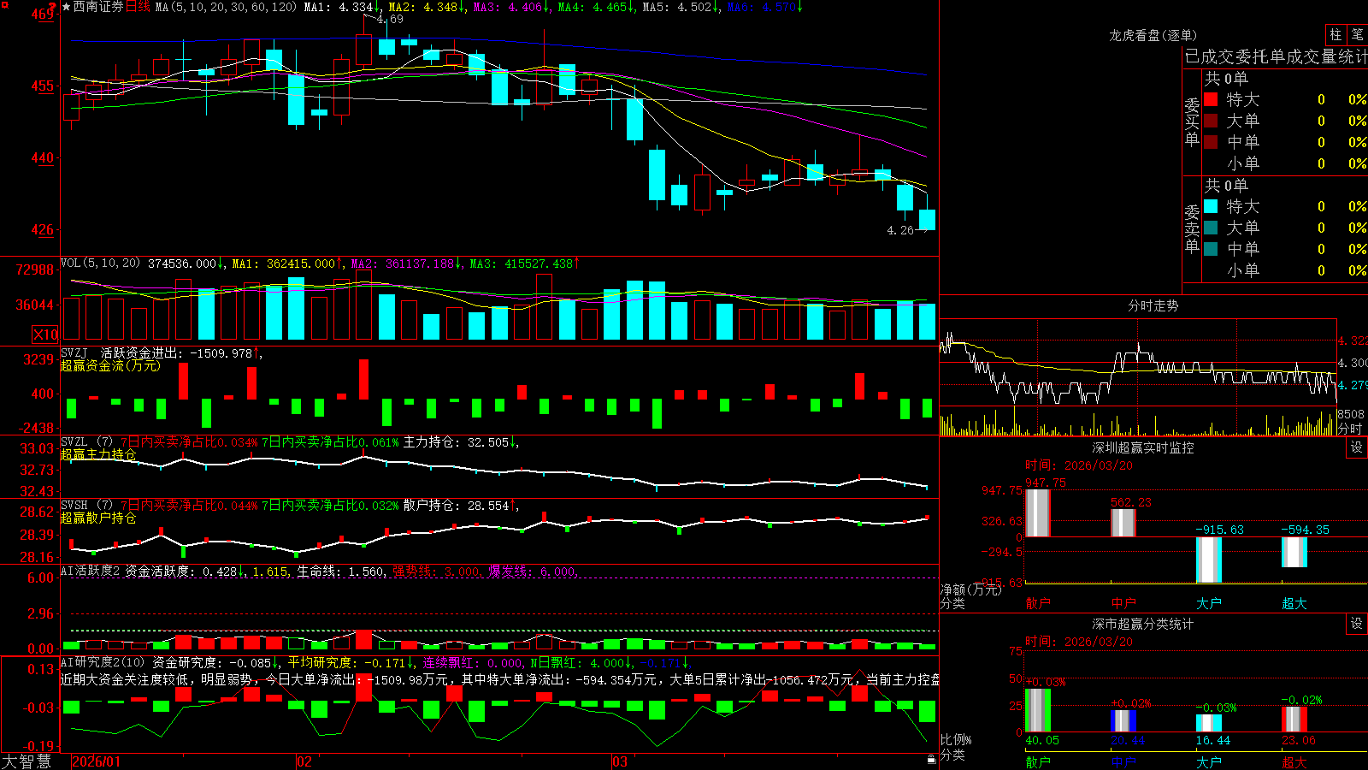Click the 超赢散户持仓 yellow label
The height and width of the screenshot is (770, 1368).
pos(98,518)
